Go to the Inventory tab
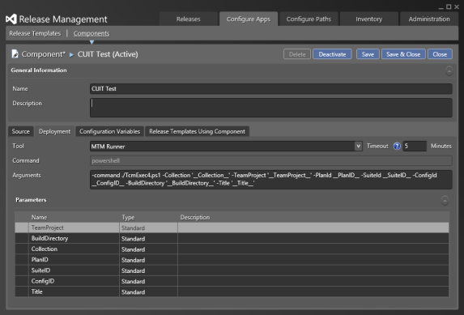 tap(368, 19)
